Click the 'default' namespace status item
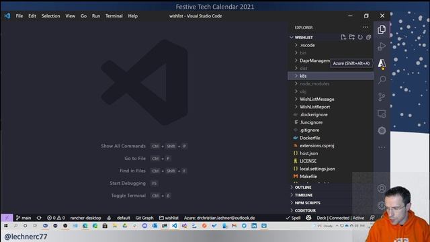 pos(124,218)
